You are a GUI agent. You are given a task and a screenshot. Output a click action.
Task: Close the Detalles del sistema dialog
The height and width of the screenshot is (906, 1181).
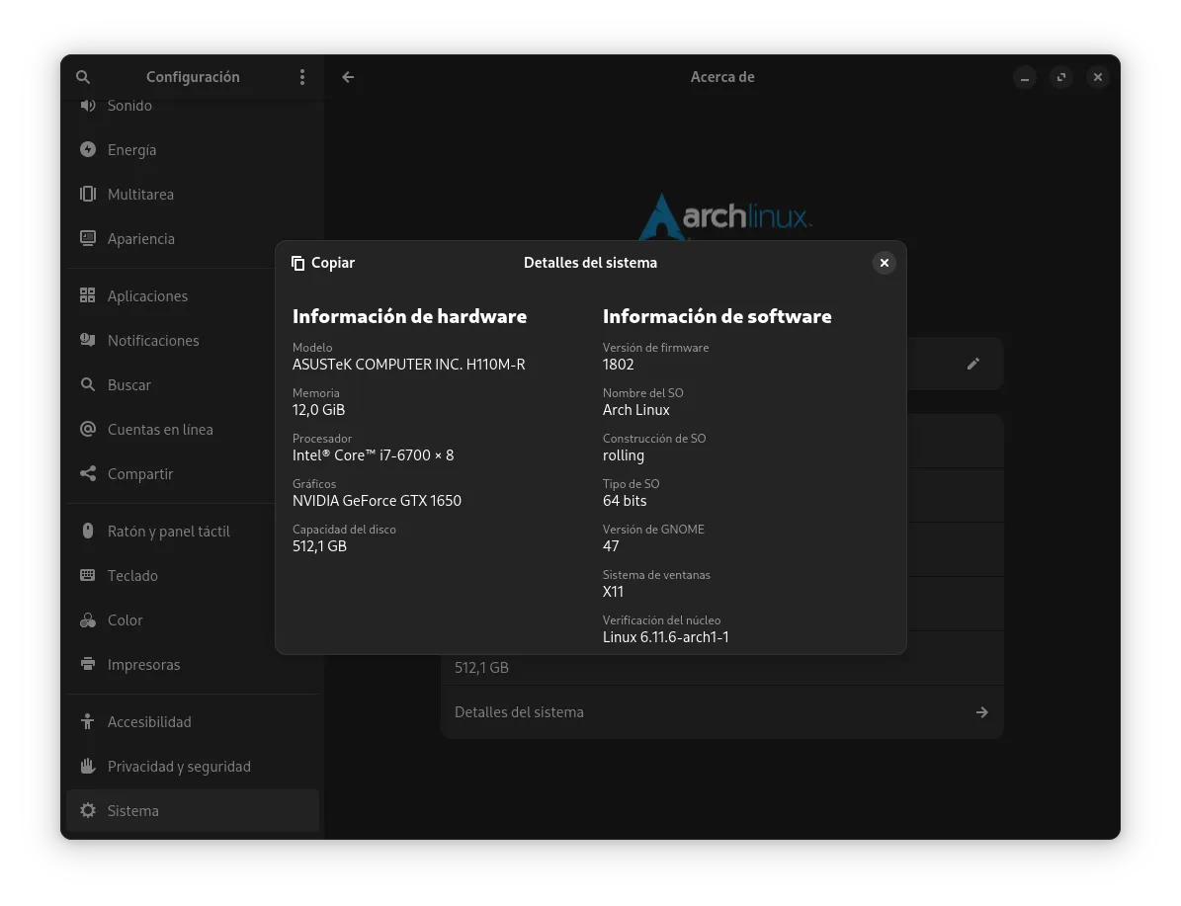(885, 263)
